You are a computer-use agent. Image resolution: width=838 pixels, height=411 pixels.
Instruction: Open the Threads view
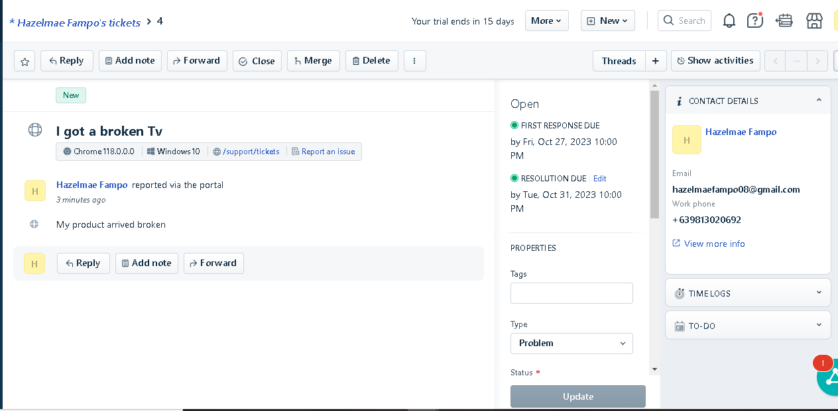(619, 61)
